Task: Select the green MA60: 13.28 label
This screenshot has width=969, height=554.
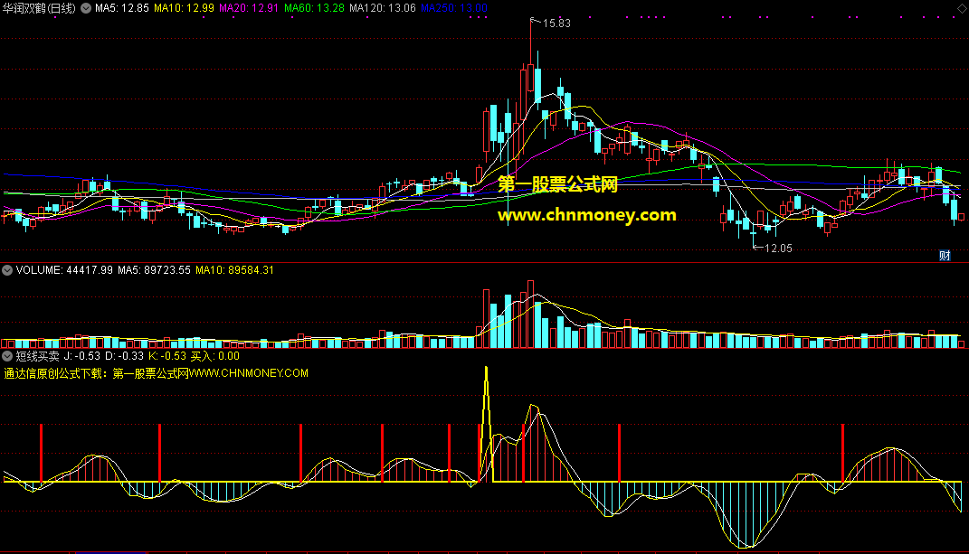Action: (314, 8)
